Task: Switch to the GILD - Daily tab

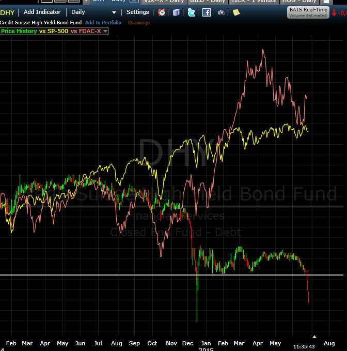Action: (x=208, y=2)
